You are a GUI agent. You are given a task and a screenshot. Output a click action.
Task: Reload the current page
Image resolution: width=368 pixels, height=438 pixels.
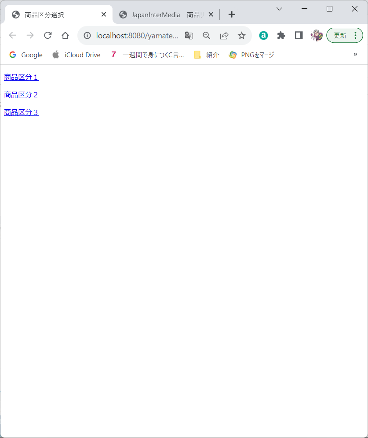(x=47, y=36)
